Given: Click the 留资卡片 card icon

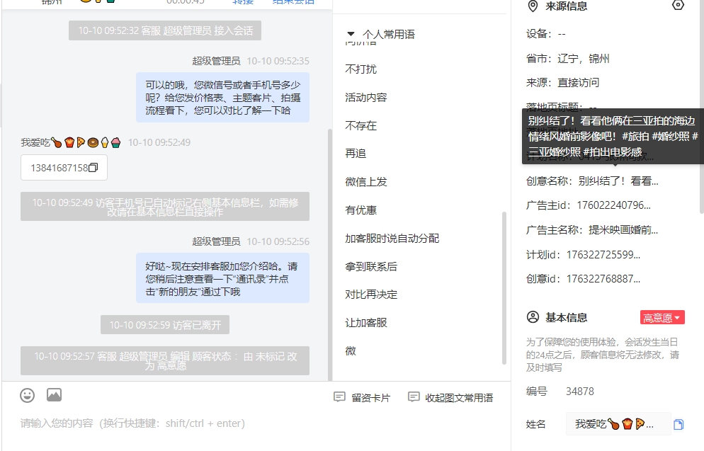Looking at the screenshot, I should pos(339,397).
